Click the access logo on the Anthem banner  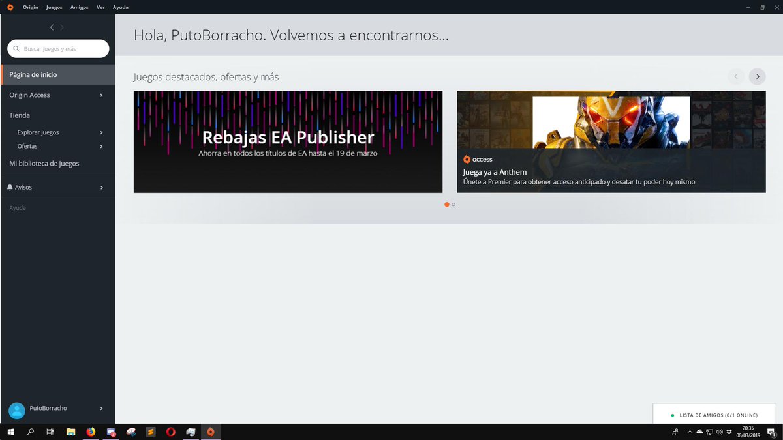[478, 159]
